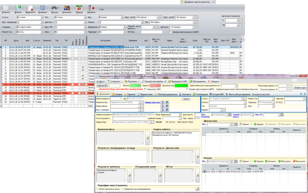Switch to the Гарантія tab
Screen dimensions: 308x193
pyautogui.click(x=129, y=94)
